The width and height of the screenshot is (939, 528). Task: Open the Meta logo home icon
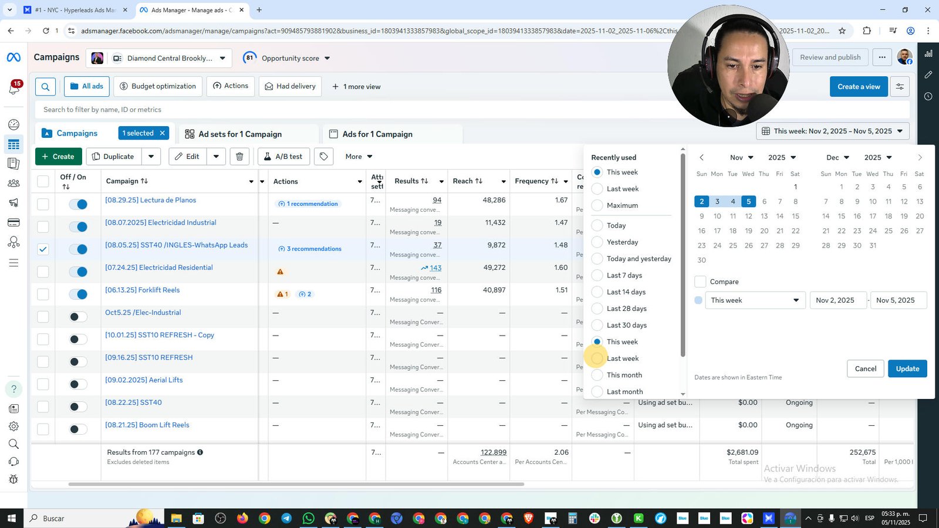point(13,57)
